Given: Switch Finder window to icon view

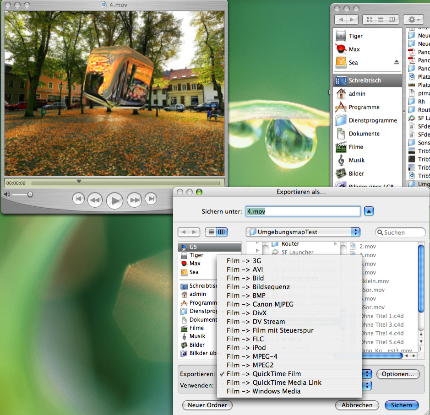Looking at the screenshot, I should click(370, 20).
